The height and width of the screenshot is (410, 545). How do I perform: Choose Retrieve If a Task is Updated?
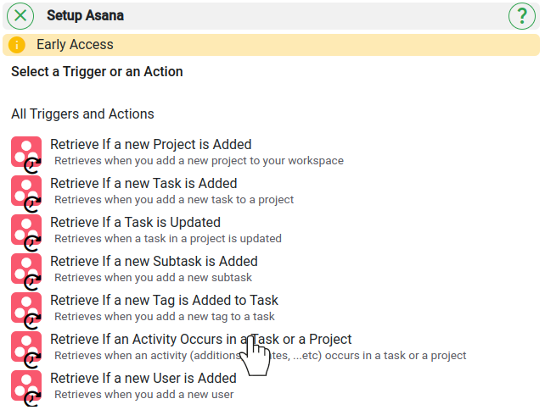[x=135, y=222]
